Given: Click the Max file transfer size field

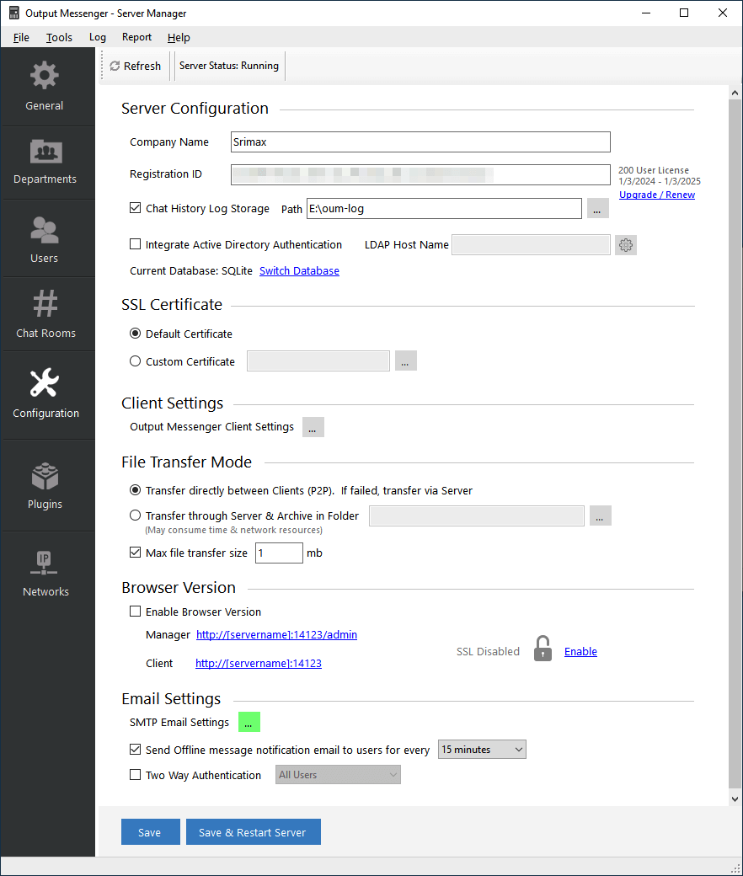Looking at the screenshot, I should (280, 553).
